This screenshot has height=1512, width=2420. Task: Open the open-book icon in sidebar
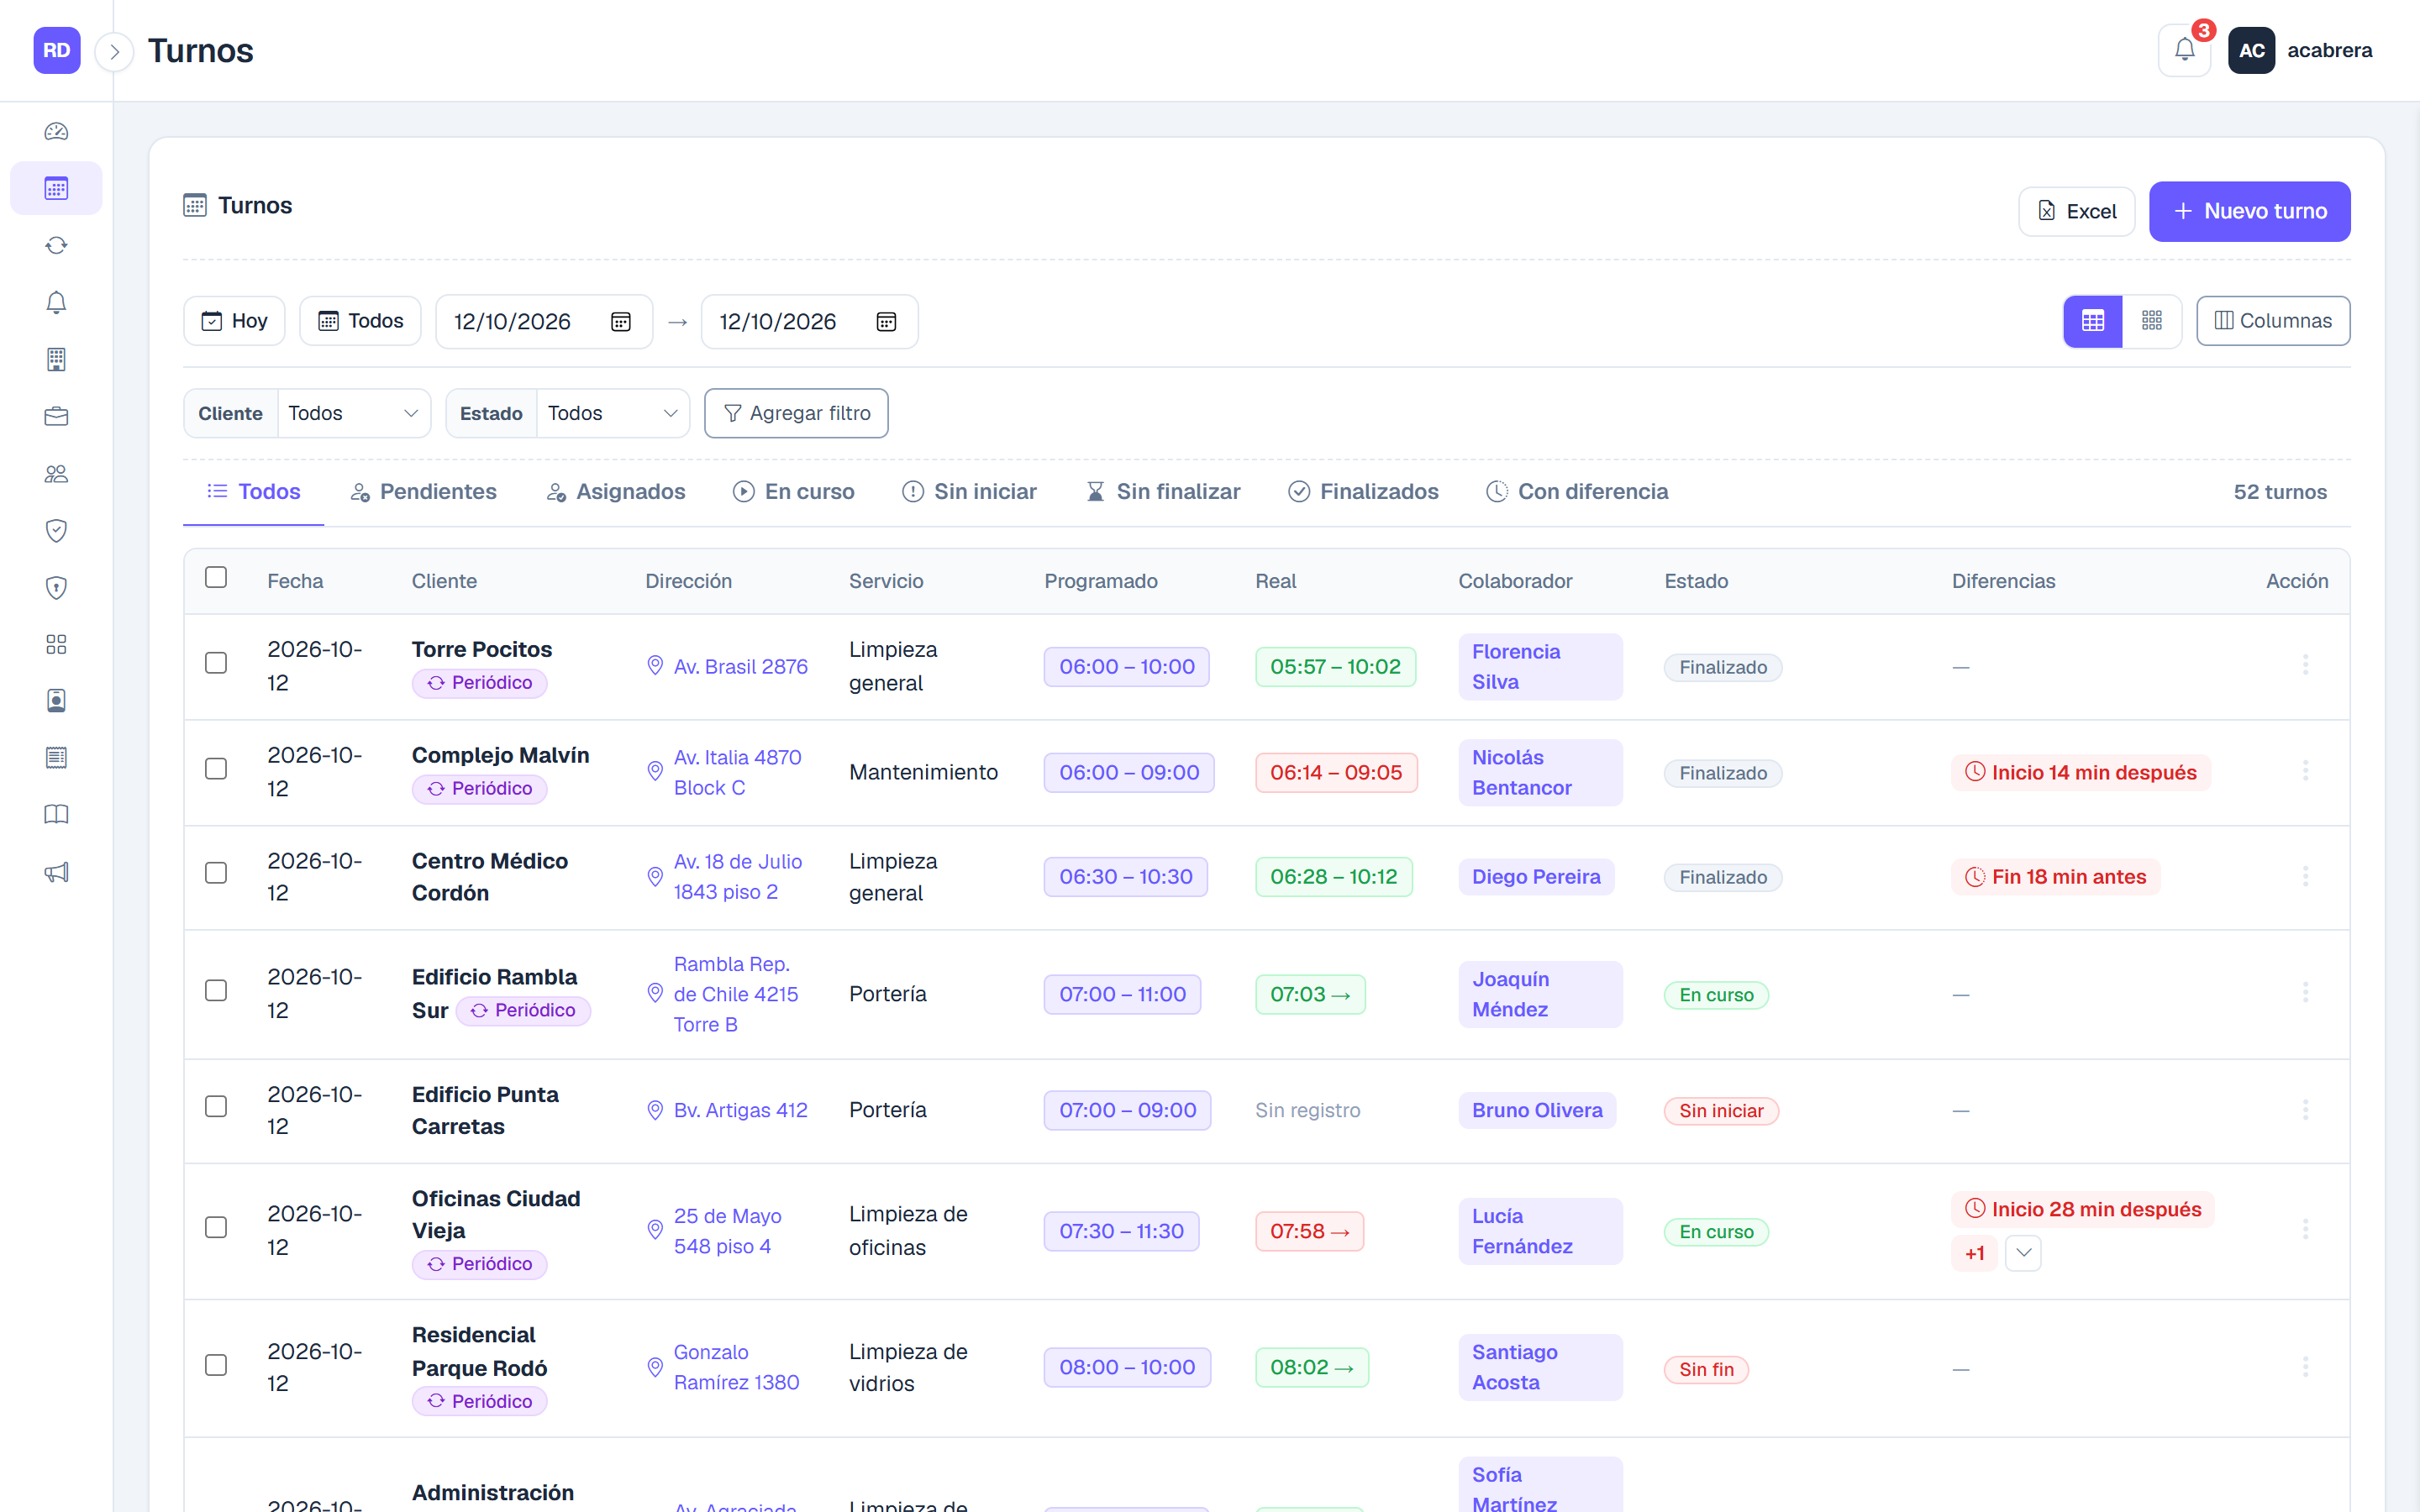(x=56, y=815)
